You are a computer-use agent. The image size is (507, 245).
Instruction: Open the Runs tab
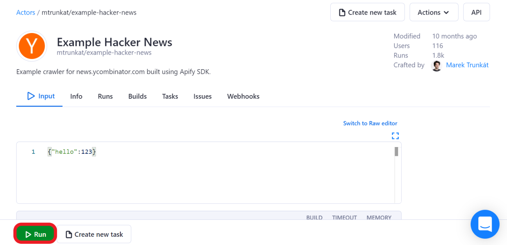pos(105,96)
